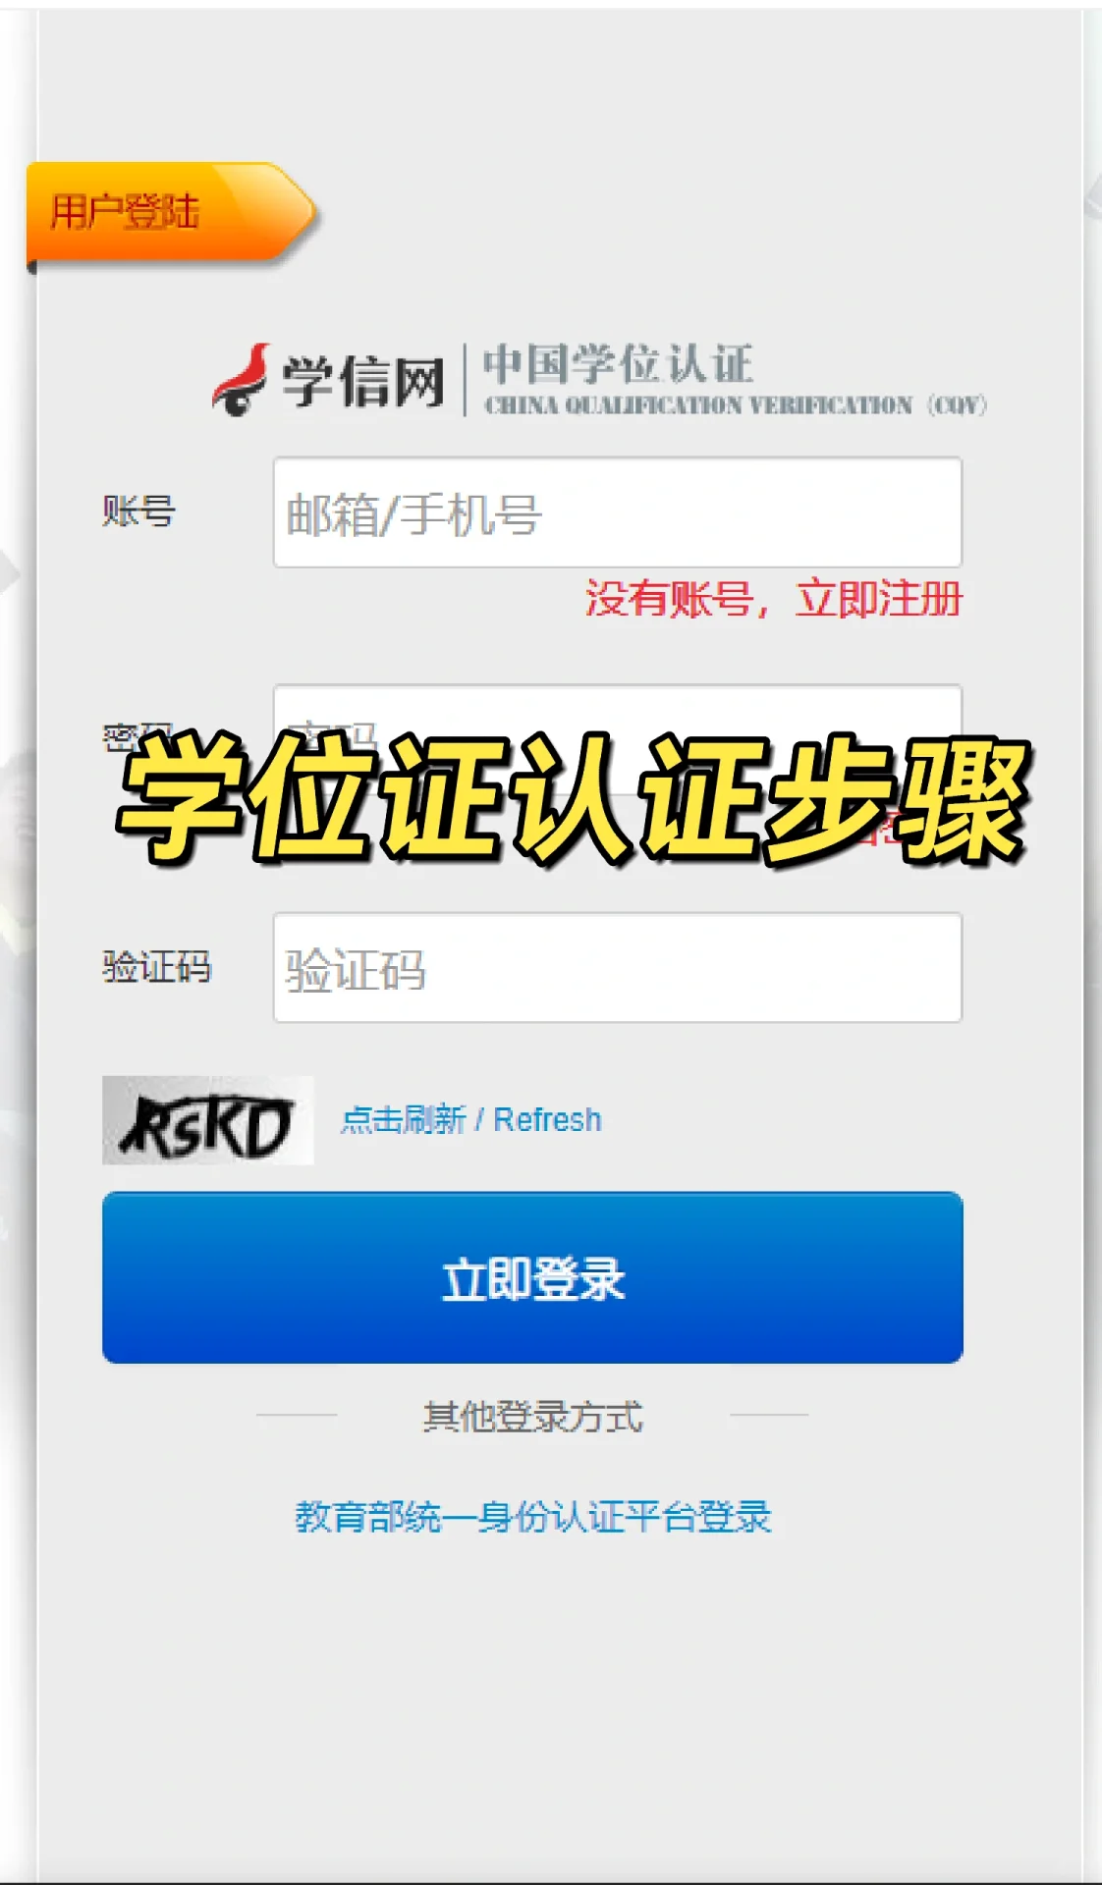Viewport: 1102px width, 1885px height.
Task: Click the 中国学位认证 title logo
Action: pyautogui.click(x=619, y=363)
